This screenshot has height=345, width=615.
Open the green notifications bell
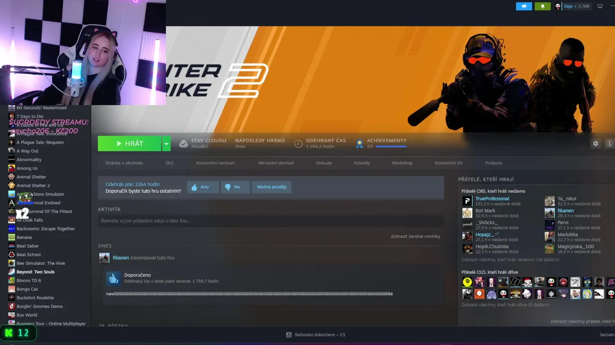pos(543,6)
